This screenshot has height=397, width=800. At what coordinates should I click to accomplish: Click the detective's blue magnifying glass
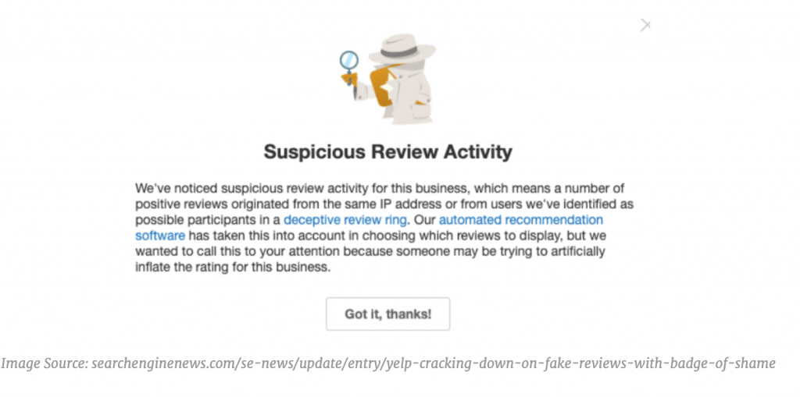point(349,62)
